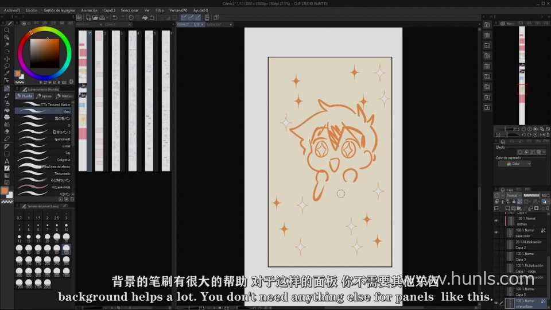Switch to the lápices sub tool tab
The height and width of the screenshot is (310, 551).
point(44,96)
